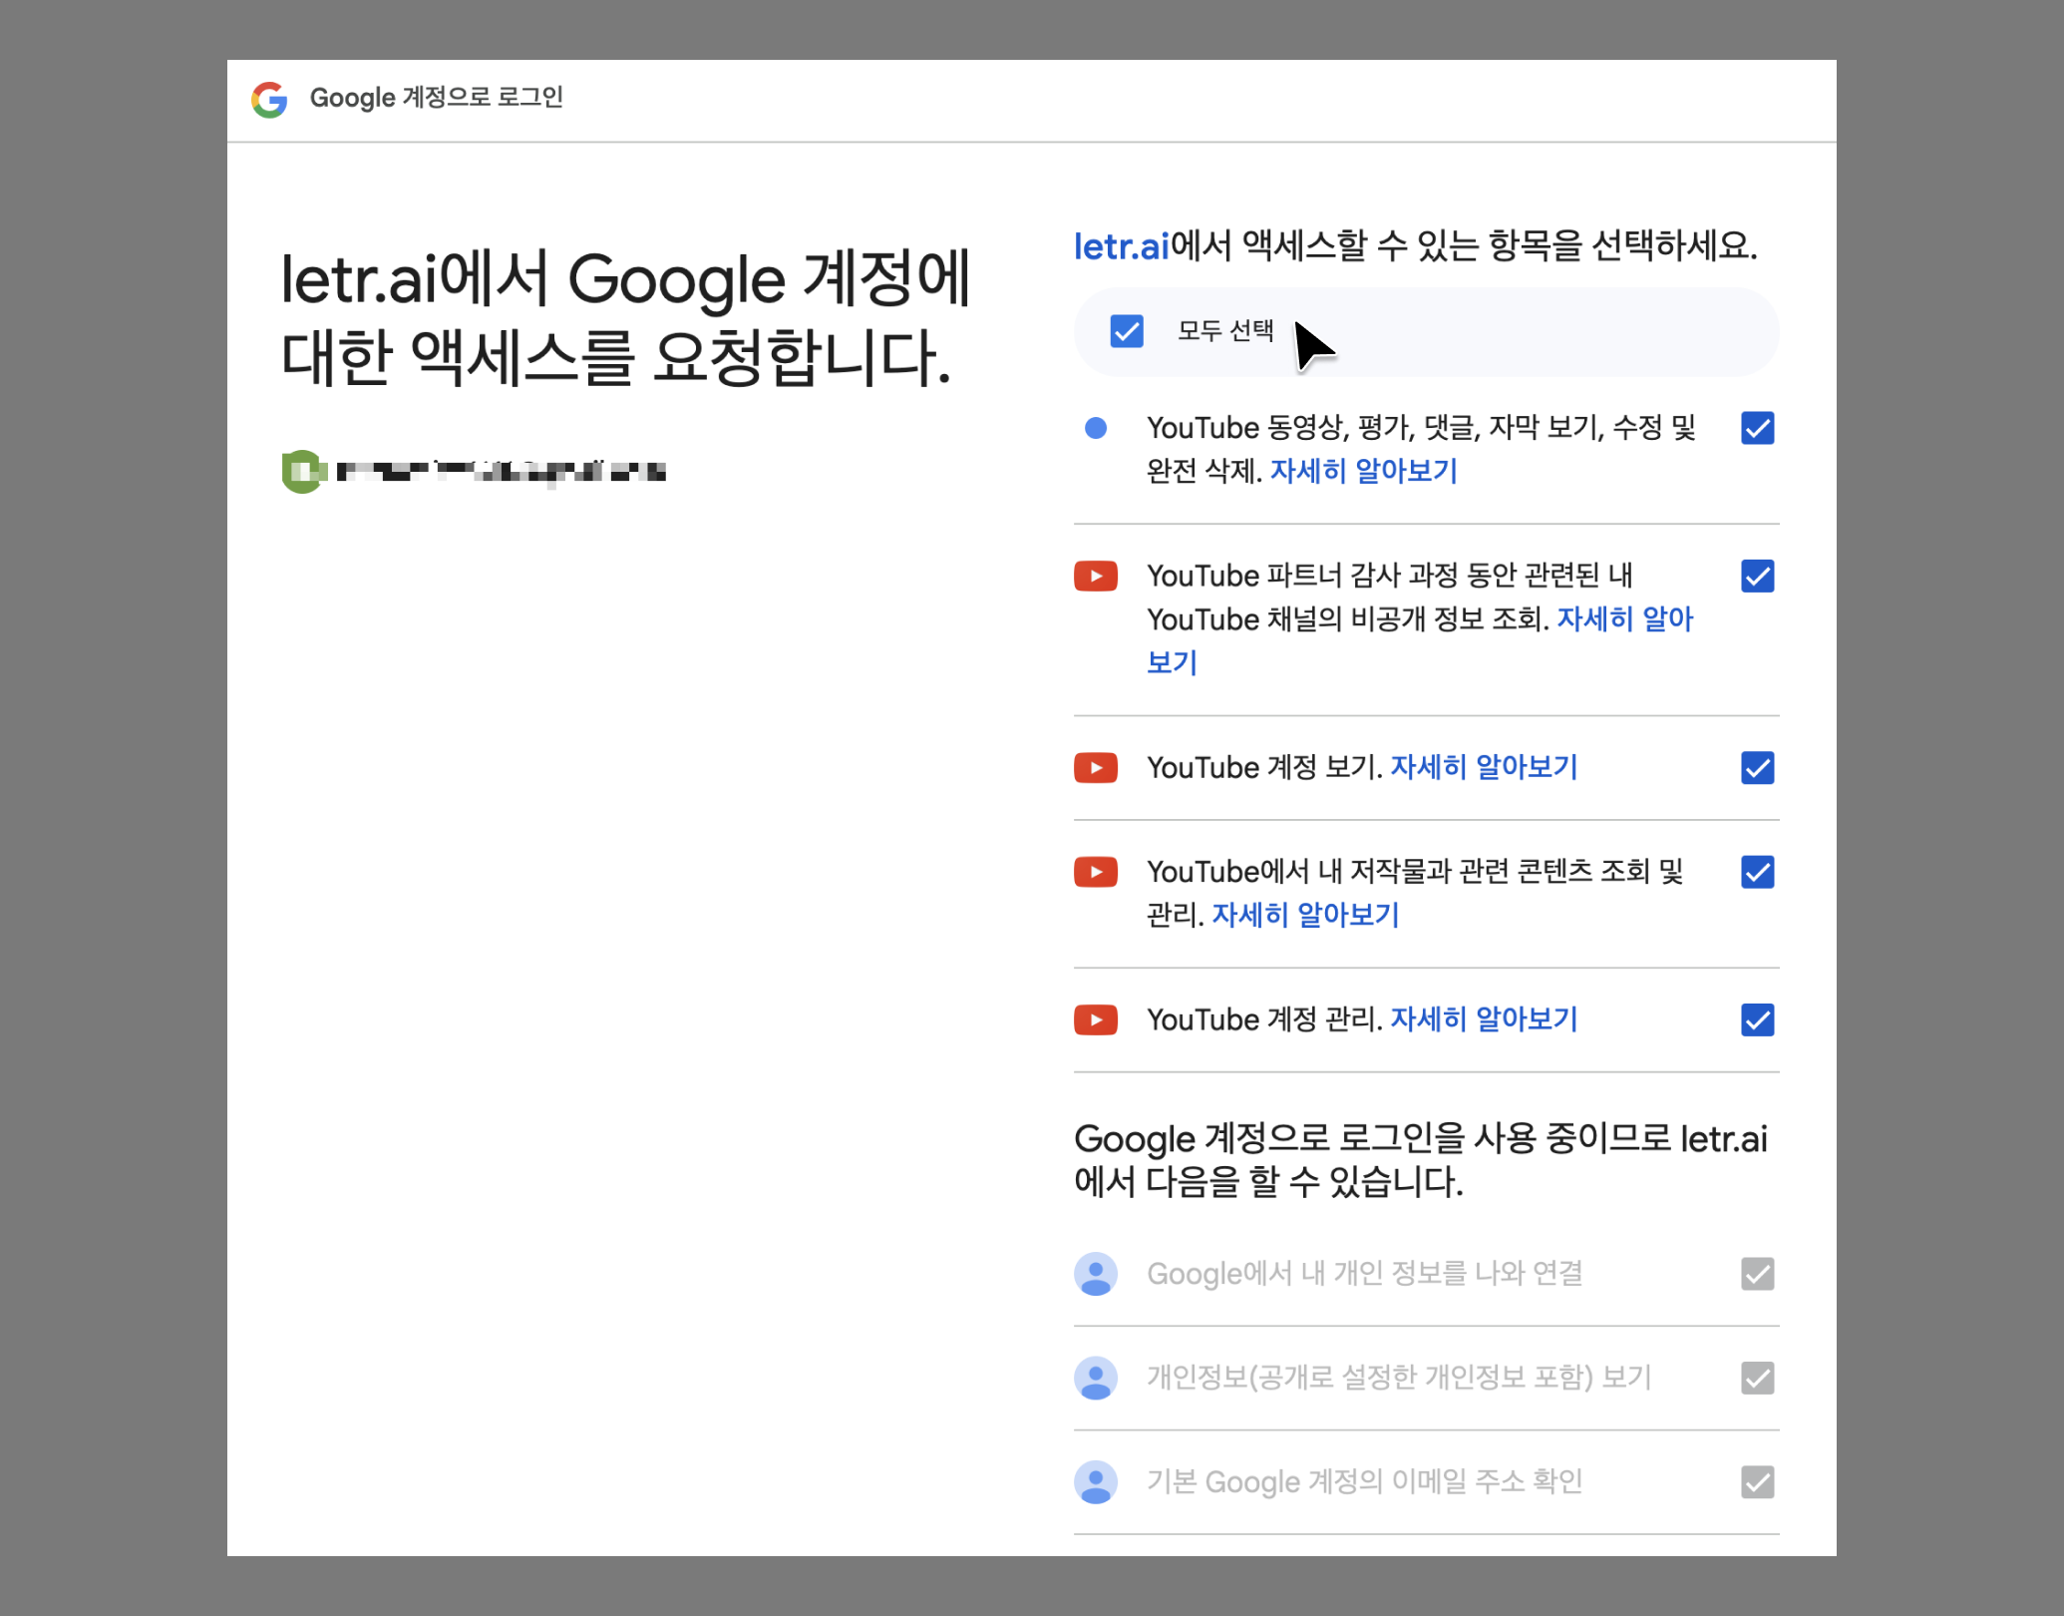
Task: Click the profile icon beside 이메일 주소 확인
Action: (x=1095, y=1482)
